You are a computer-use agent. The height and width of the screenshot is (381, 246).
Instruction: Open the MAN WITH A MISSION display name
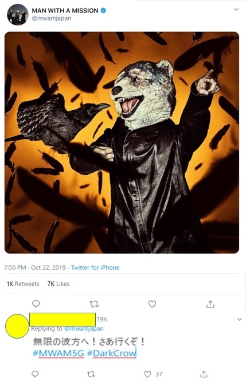[65, 10]
